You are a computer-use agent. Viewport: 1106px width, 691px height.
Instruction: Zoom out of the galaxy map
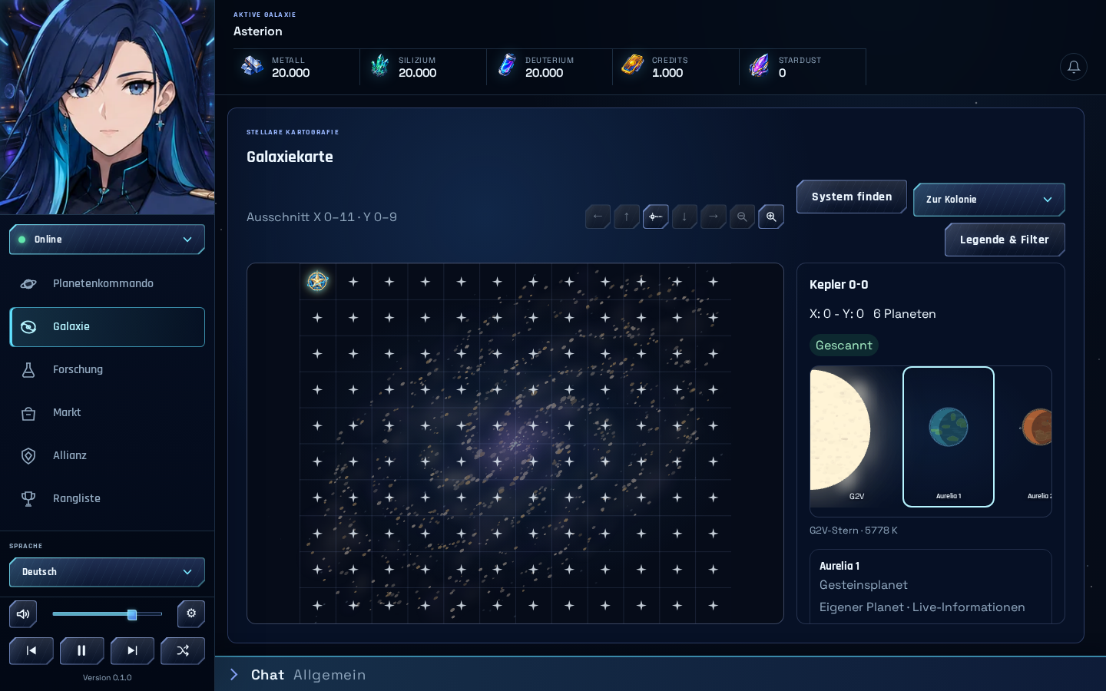point(742,217)
